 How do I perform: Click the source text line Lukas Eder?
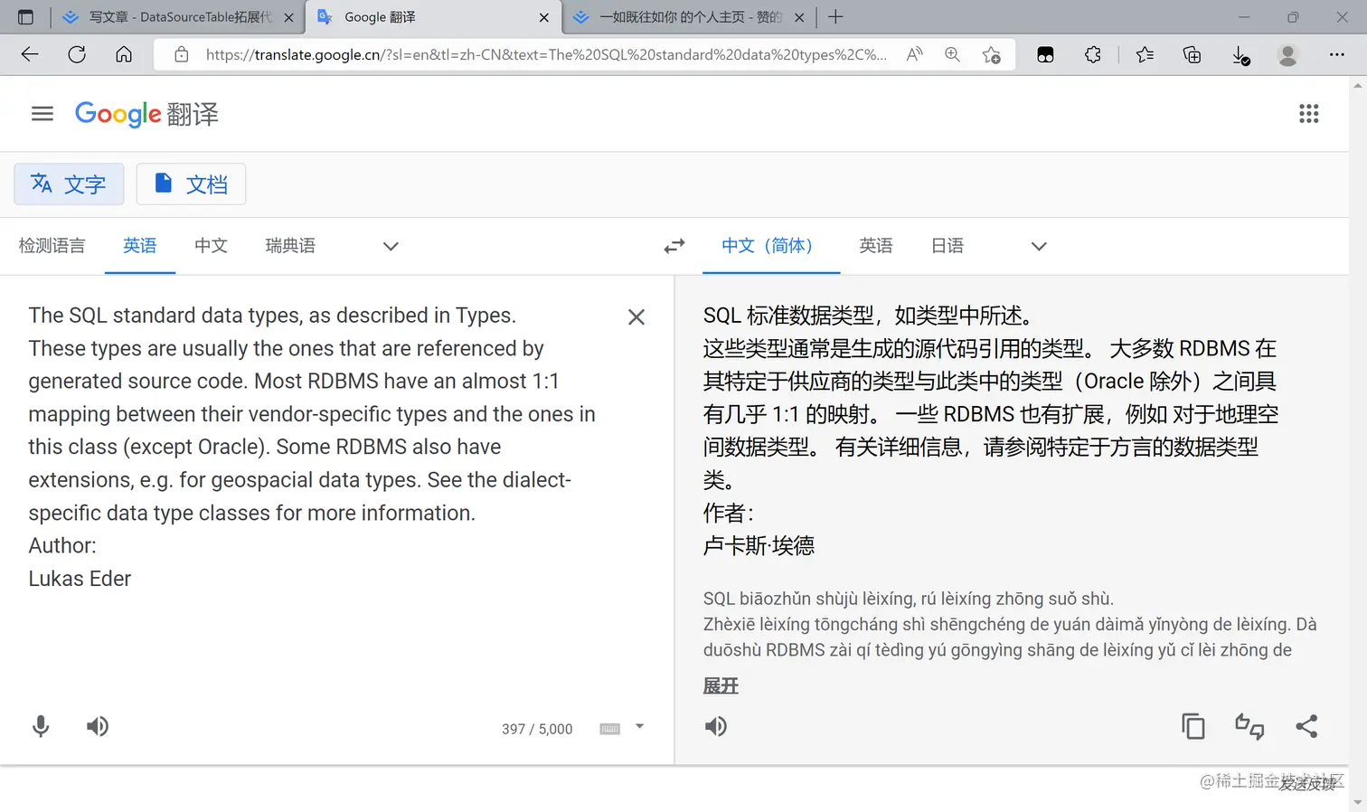tap(80, 579)
